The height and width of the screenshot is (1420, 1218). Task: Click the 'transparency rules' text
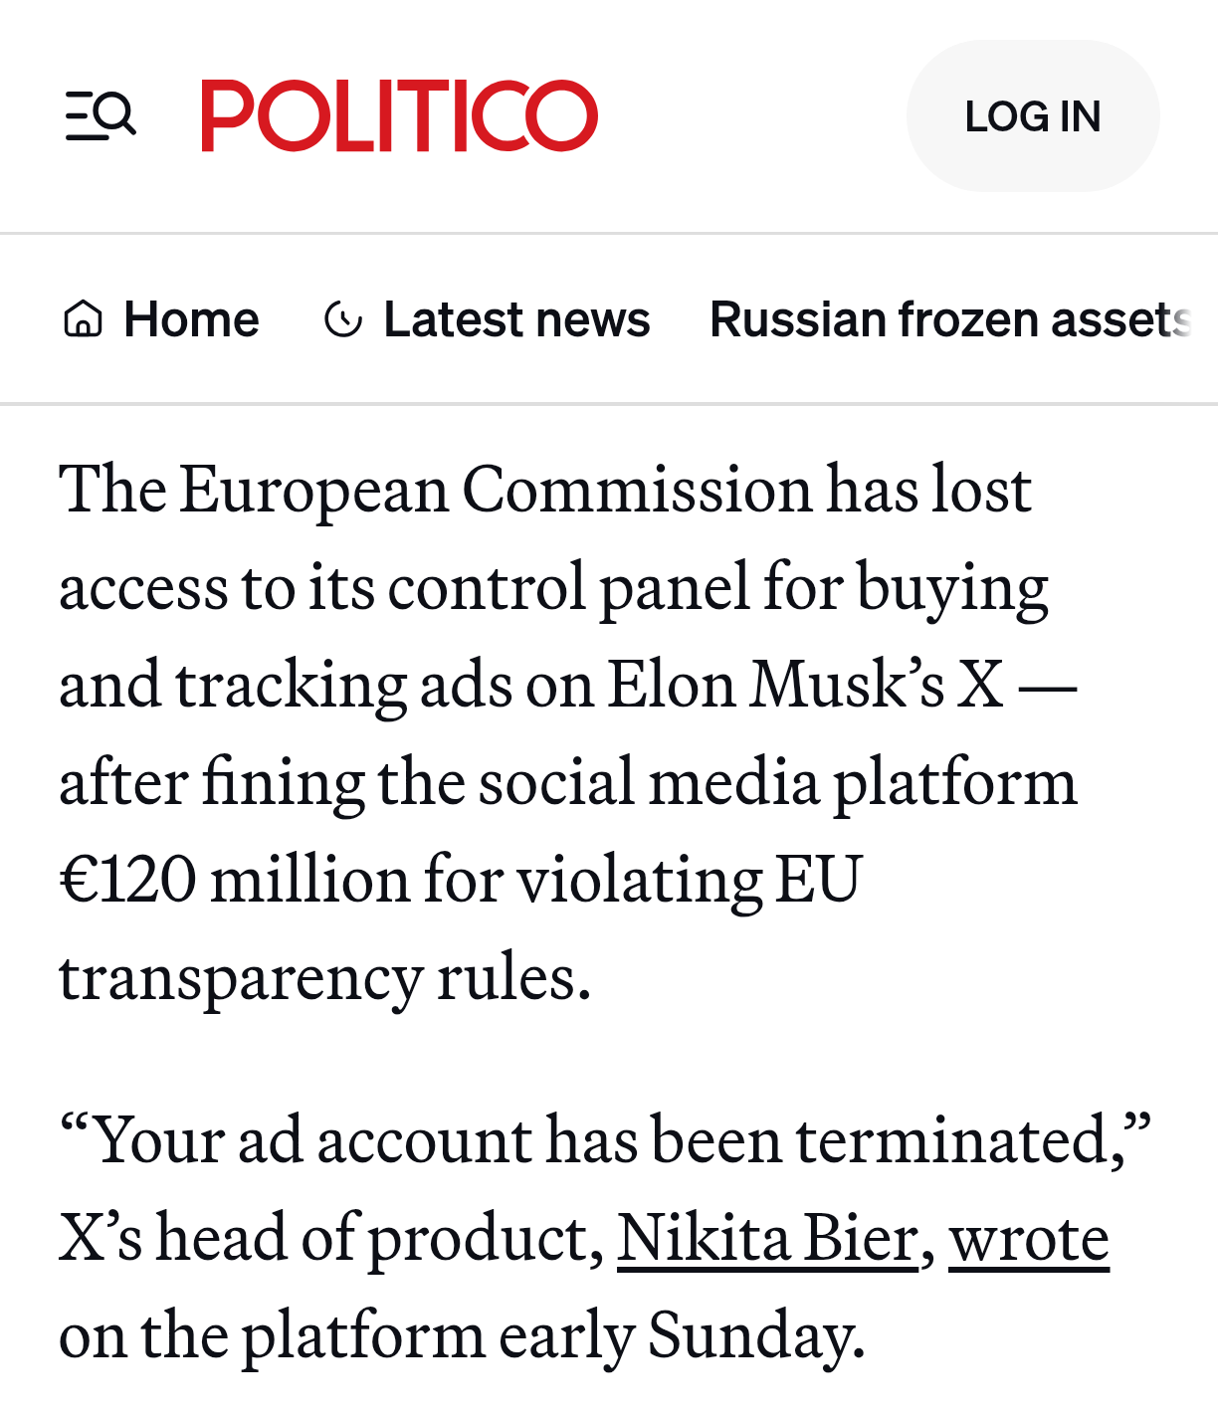point(323,977)
